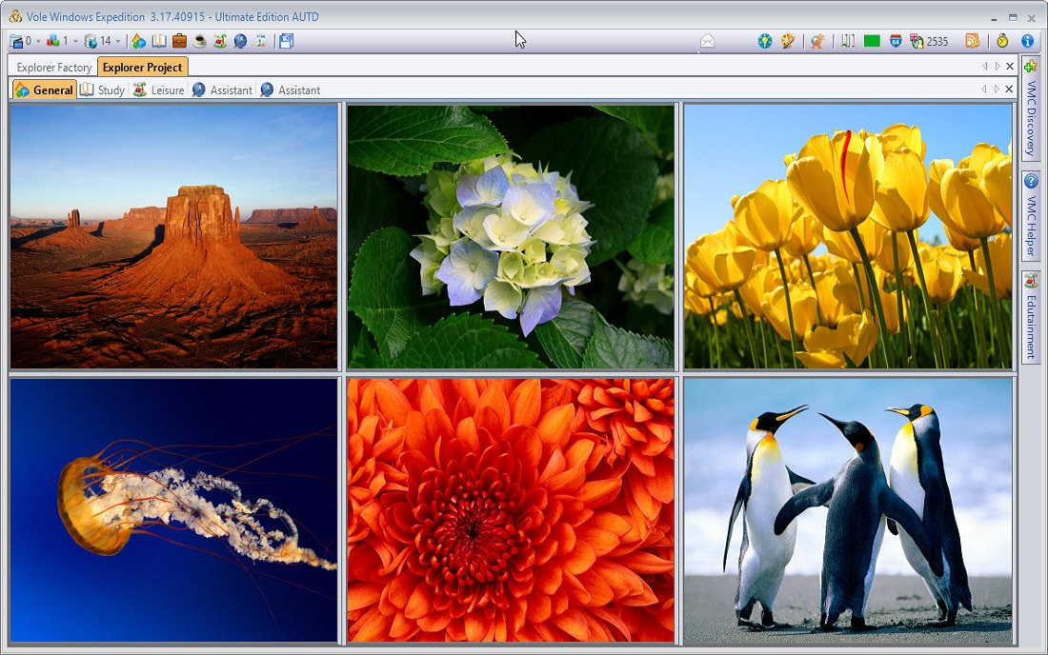The height and width of the screenshot is (655, 1048).
Task: Click the stopwatch icon in toolbar
Action: point(1002,41)
